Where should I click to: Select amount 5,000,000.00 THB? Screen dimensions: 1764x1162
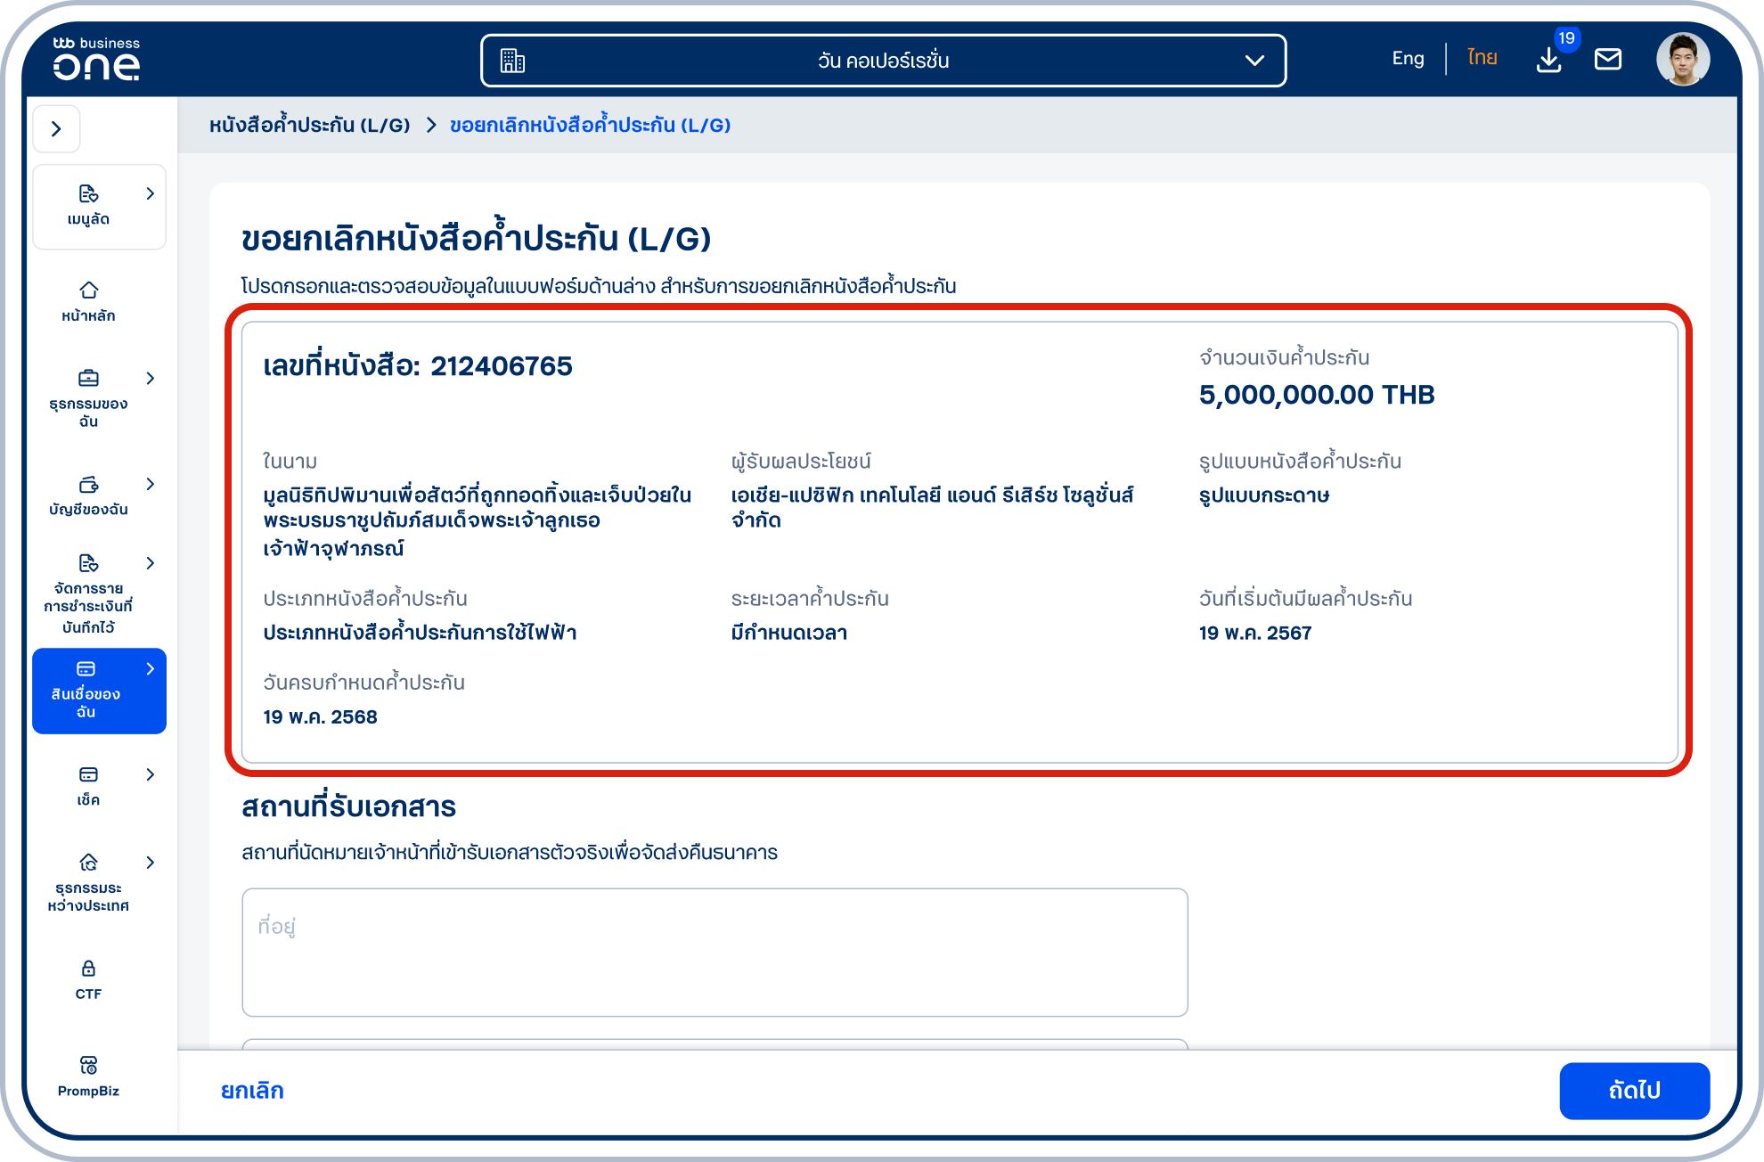(1317, 395)
